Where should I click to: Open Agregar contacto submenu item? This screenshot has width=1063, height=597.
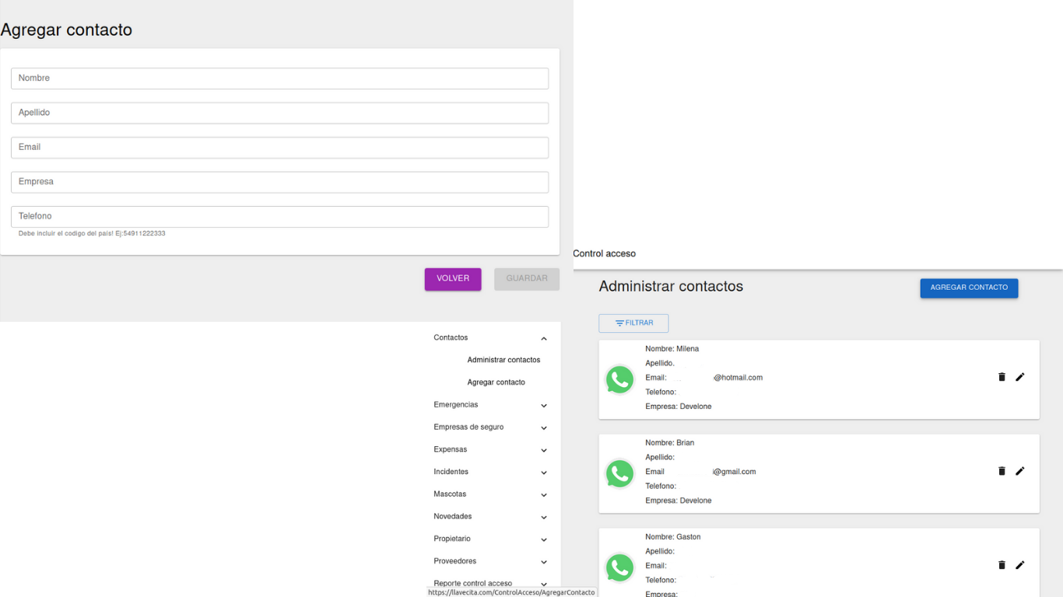[x=496, y=382]
